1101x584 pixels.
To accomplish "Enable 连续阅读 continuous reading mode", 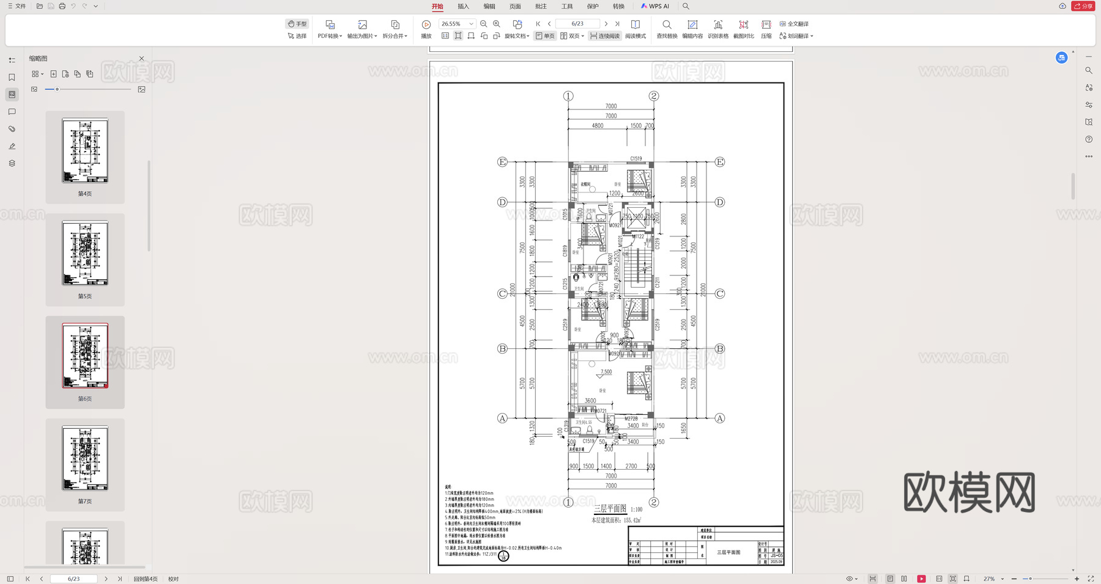I will (x=606, y=35).
